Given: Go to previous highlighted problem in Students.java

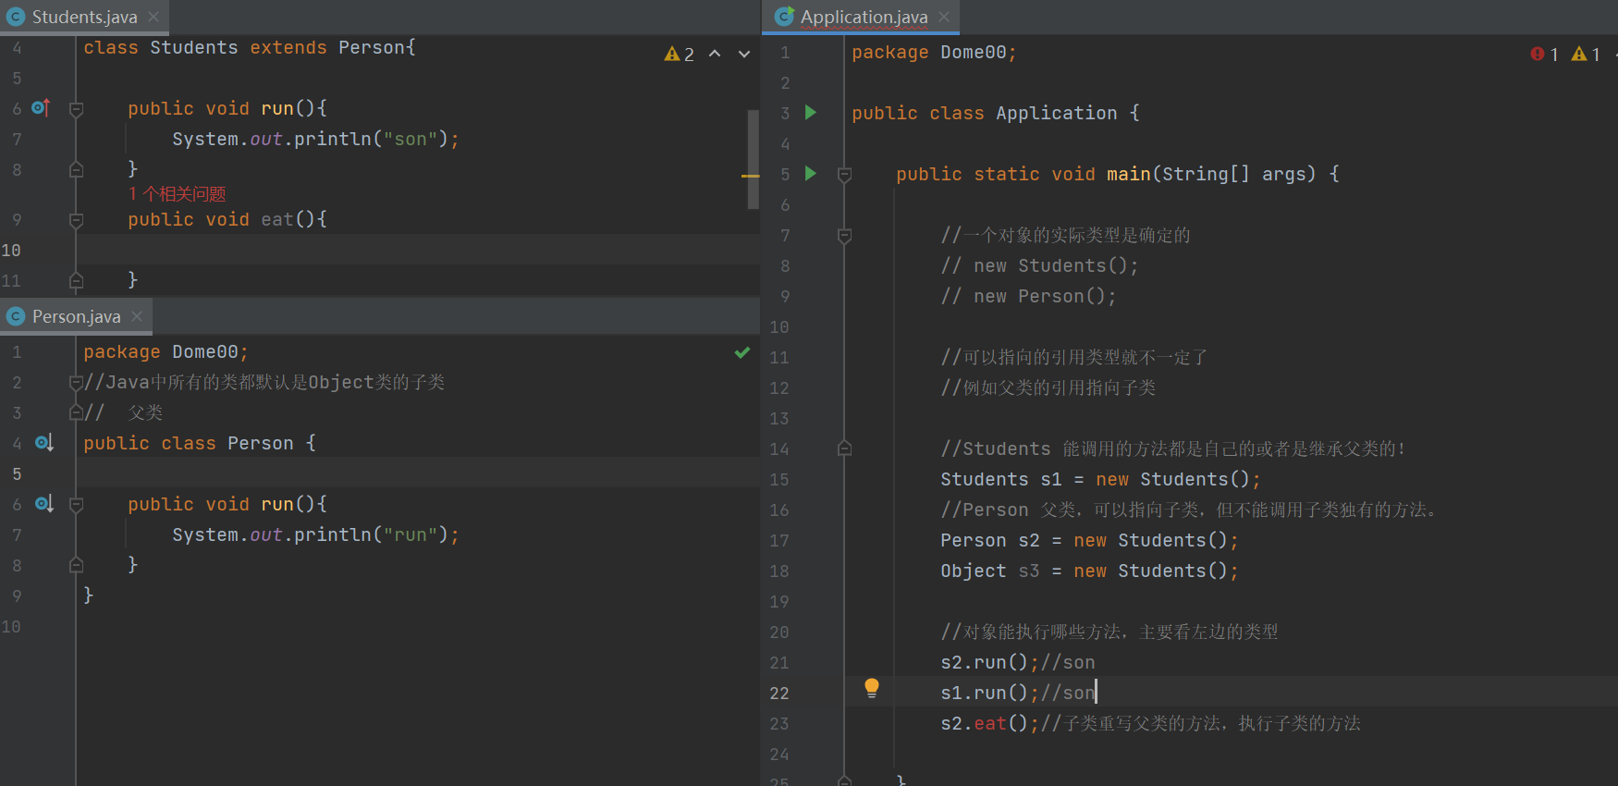Looking at the screenshot, I should 715,54.
